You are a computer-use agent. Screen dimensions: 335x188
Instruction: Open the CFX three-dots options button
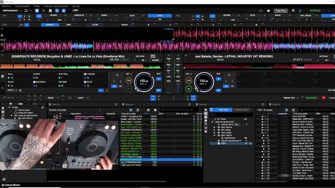(21, 25)
